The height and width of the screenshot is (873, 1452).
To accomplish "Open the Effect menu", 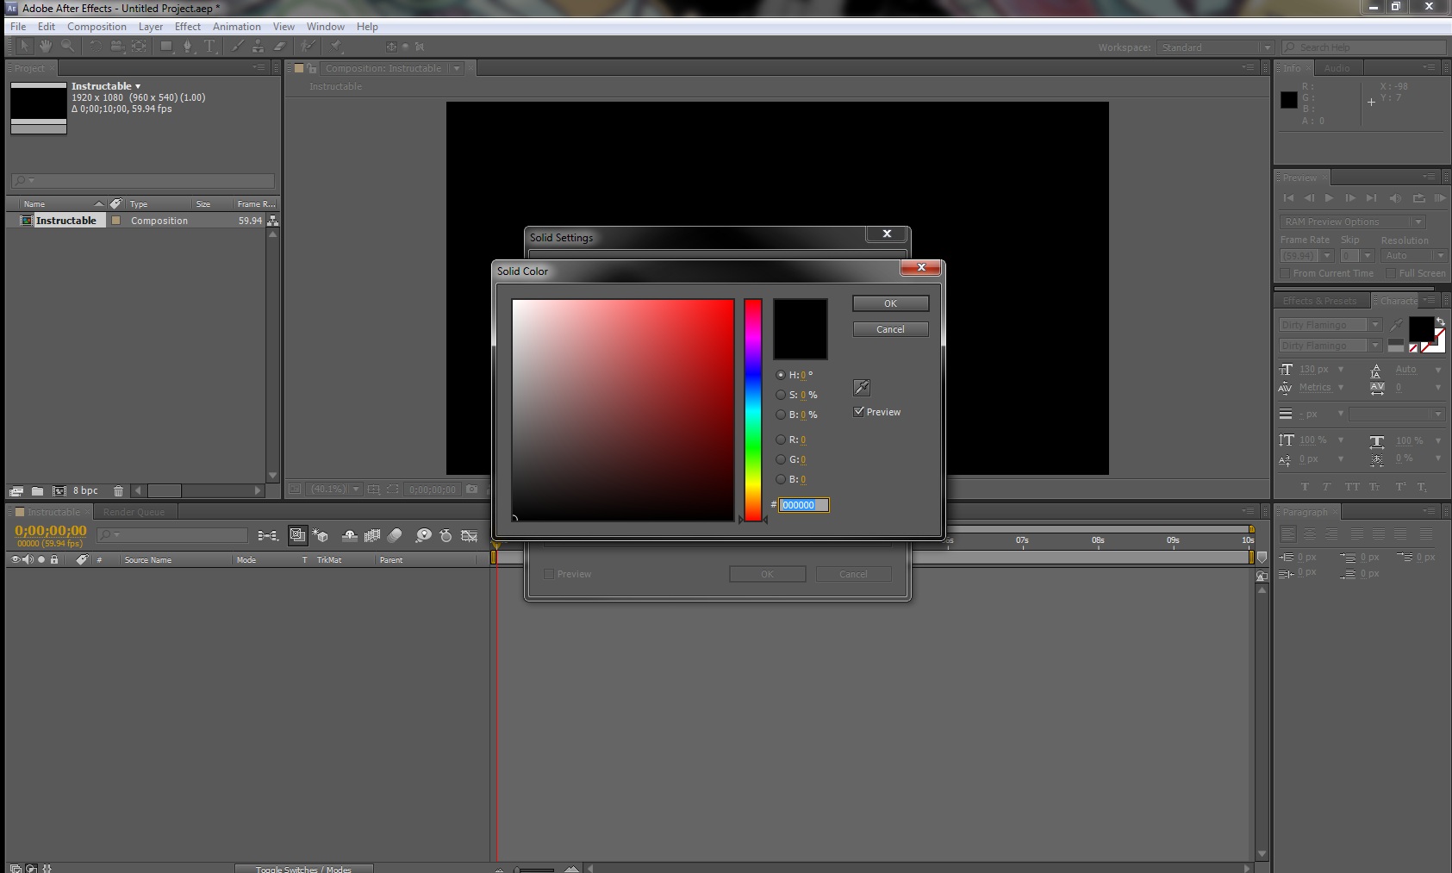I will coord(188,27).
